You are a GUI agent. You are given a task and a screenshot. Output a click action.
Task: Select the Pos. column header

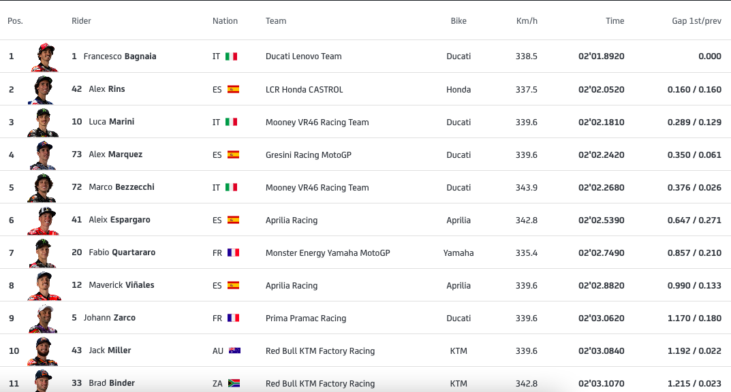click(16, 21)
